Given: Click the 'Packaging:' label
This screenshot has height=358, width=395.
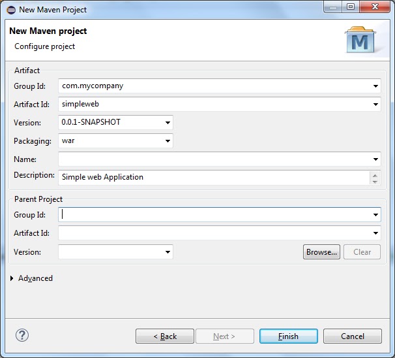Looking at the screenshot, I should [x=33, y=141].
